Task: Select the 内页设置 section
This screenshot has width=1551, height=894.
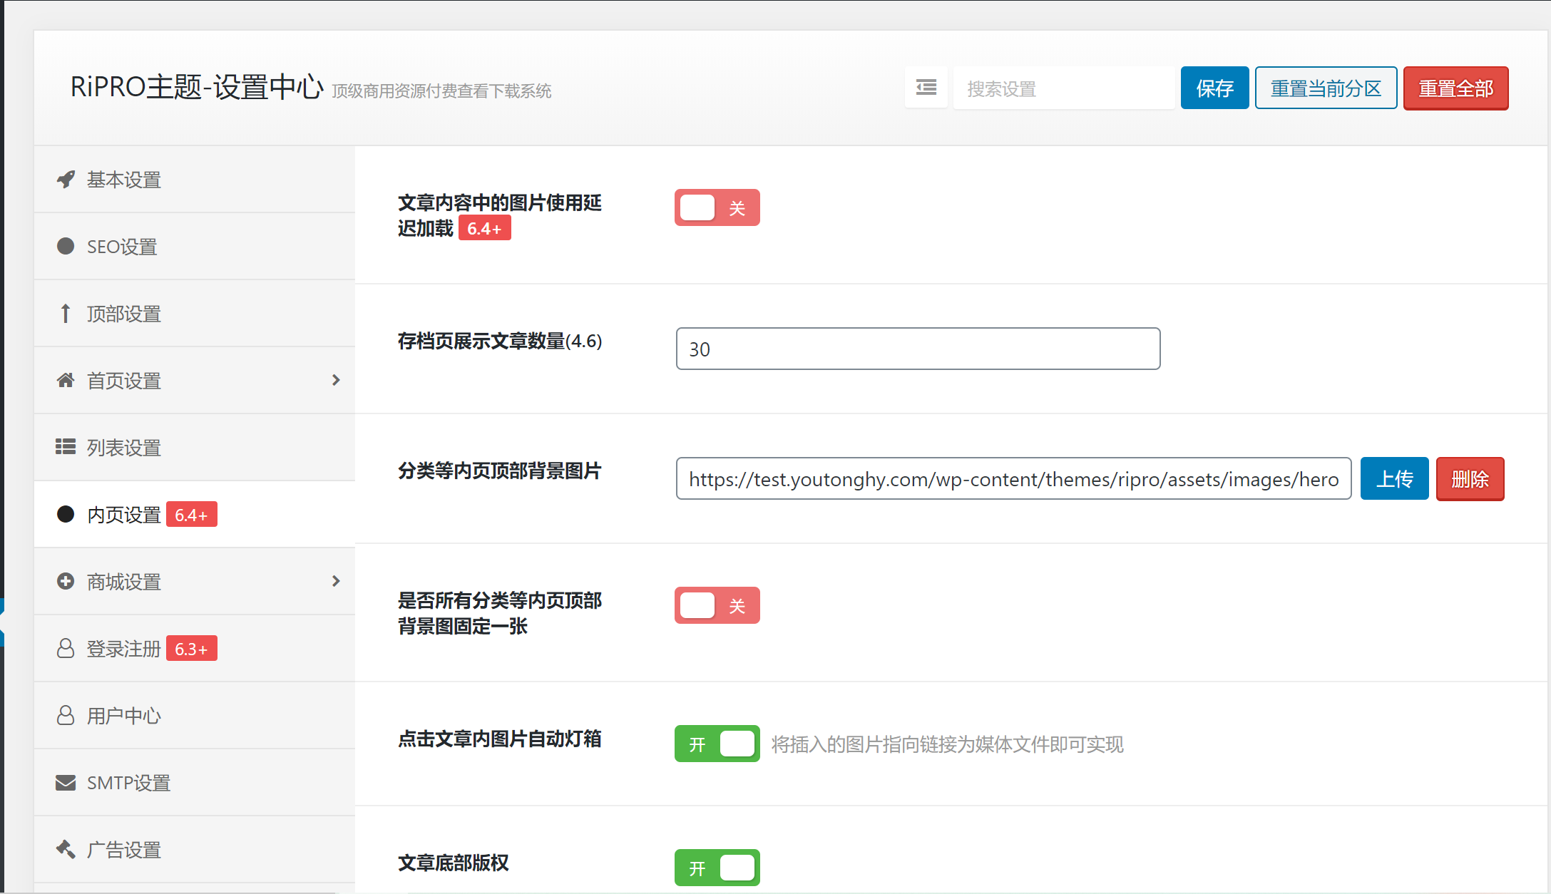Action: tap(195, 514)
